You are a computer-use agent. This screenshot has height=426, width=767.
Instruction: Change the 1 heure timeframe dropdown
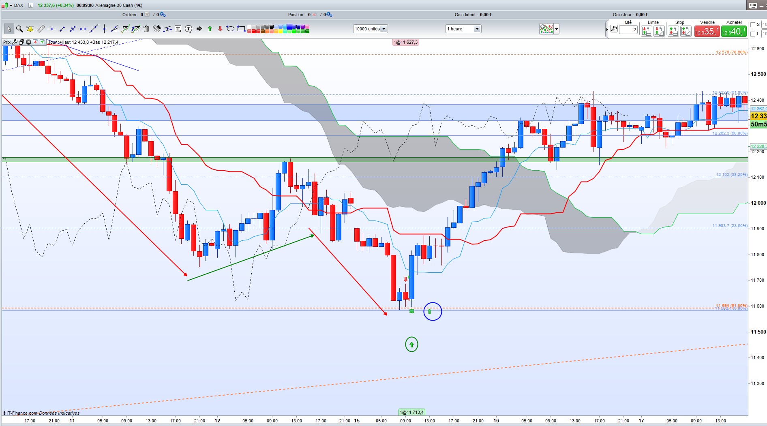click(463, 29)
